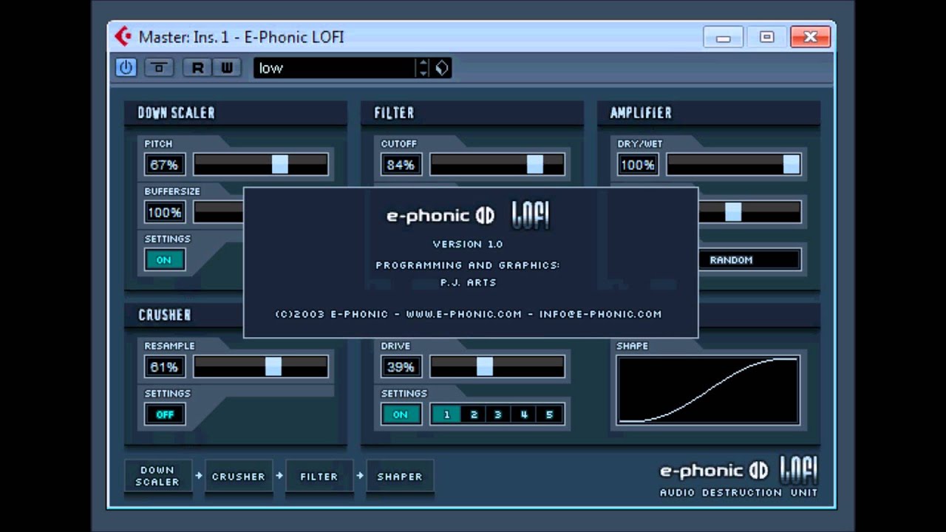Click the CRUSHER routing block
This screenshot has width=946, height=532.
pos(238,476)
